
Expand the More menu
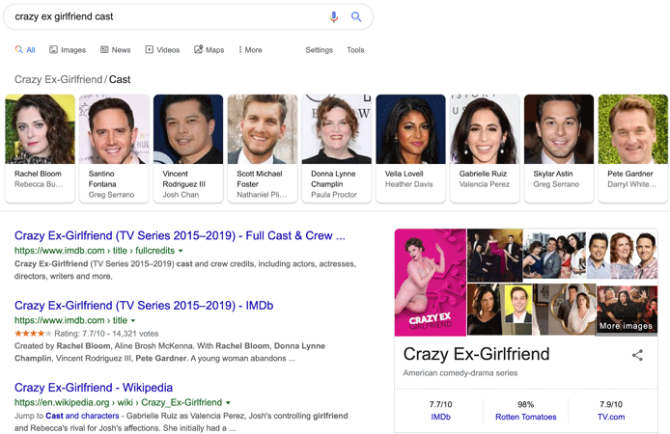[x=250, y=50]
